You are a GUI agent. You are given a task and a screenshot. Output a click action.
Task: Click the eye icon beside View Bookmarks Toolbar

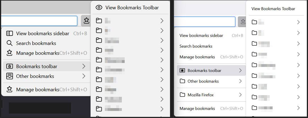click(x=99, y=8)
